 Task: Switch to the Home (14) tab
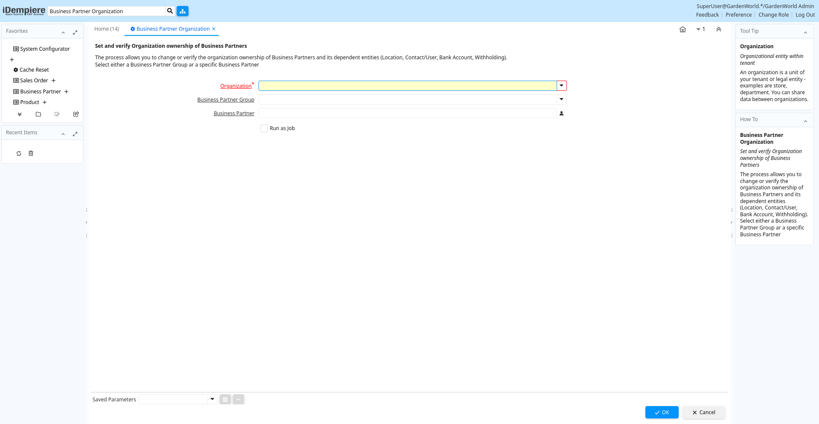[107, 29]
